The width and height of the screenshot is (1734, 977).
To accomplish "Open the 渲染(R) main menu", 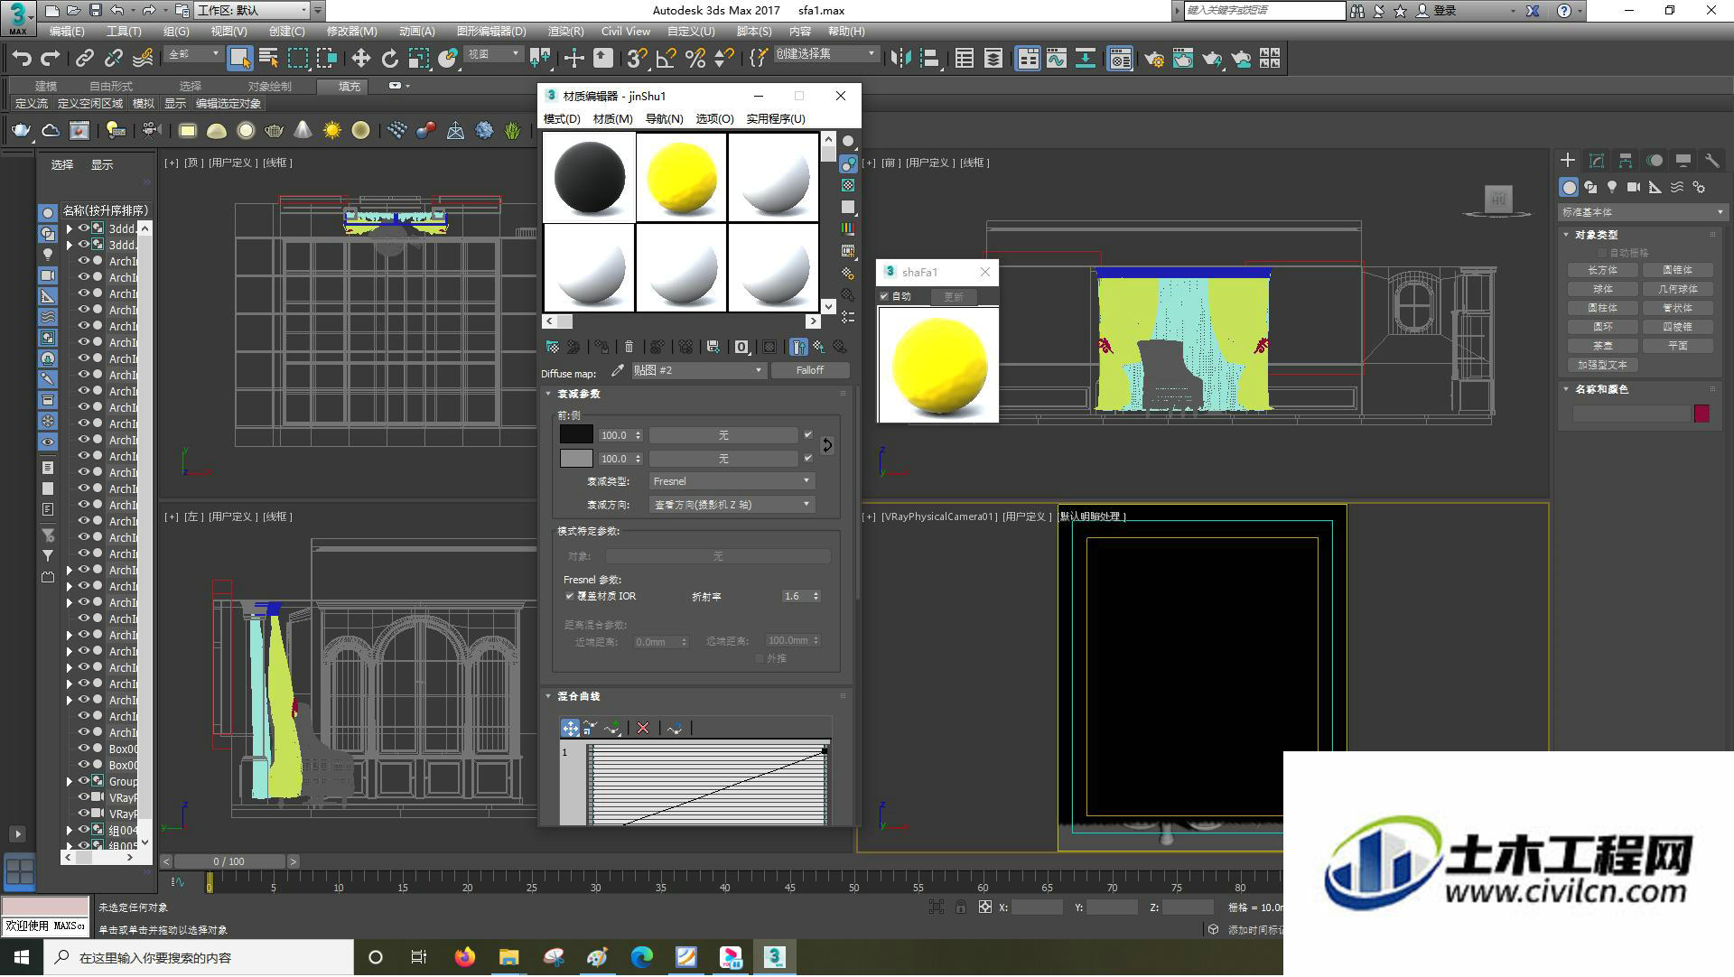I will coord(565,32).
